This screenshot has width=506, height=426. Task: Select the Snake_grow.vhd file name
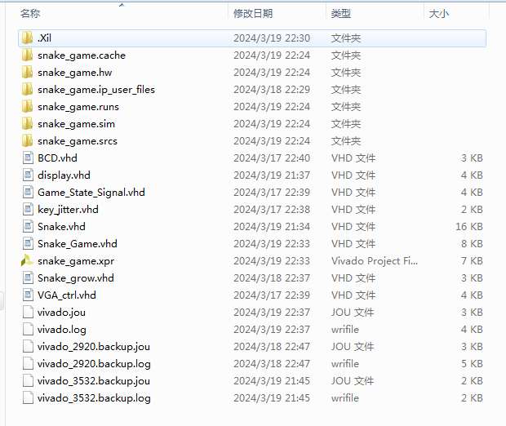(x=76, y=278)
